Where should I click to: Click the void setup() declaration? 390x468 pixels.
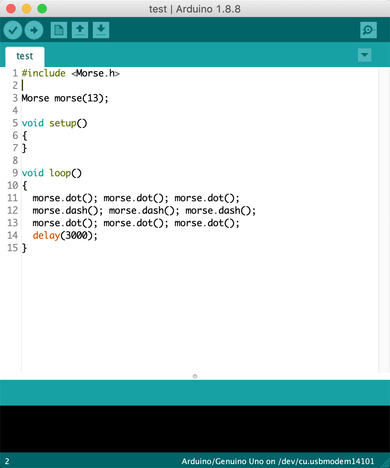tap(54, 123)
